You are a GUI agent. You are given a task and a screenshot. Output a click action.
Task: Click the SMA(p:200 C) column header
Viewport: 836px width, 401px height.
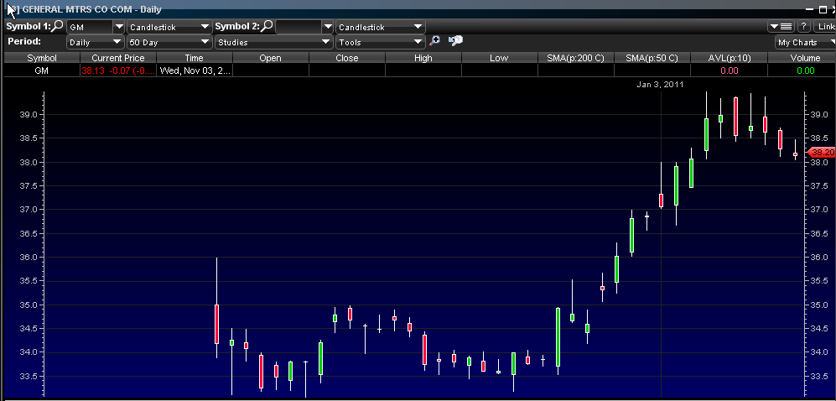575,58
